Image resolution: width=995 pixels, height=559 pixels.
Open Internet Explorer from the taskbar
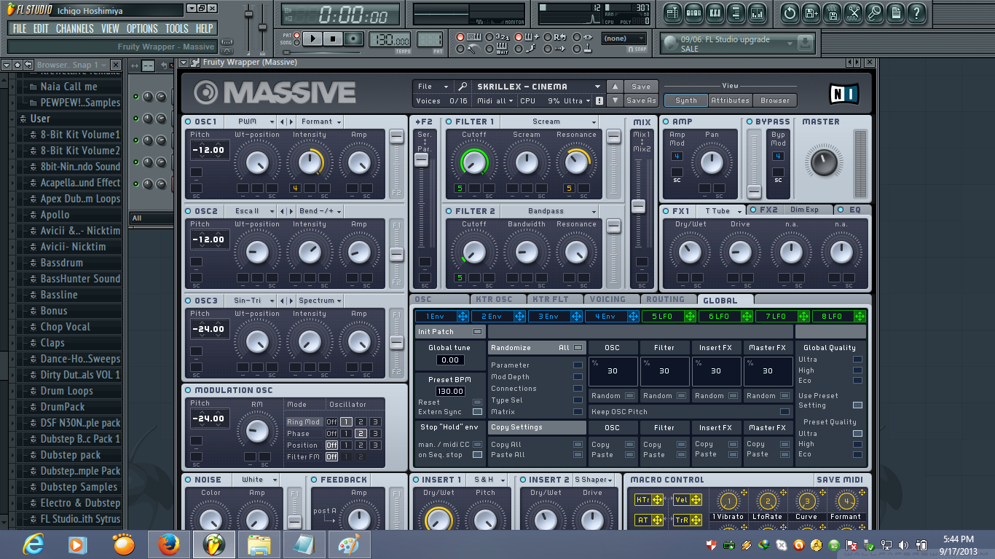click(33, 544)
